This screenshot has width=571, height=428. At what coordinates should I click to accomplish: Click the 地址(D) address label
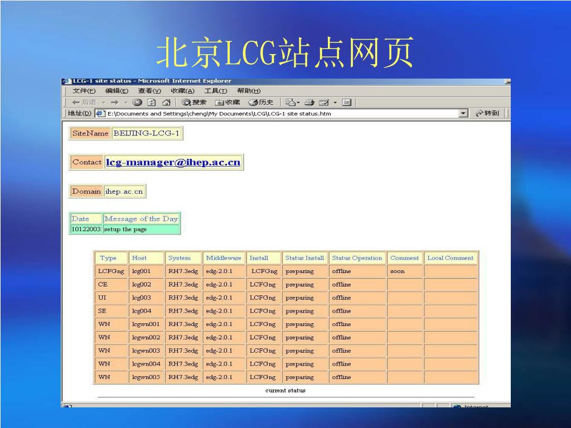click(x=79, y=113)
